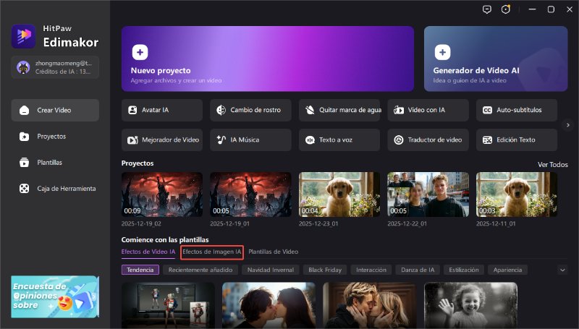The height and width of the screenshot is (329, 579).
Task: Open the black-and-white waving child template
Action: [x=471, y=305]
